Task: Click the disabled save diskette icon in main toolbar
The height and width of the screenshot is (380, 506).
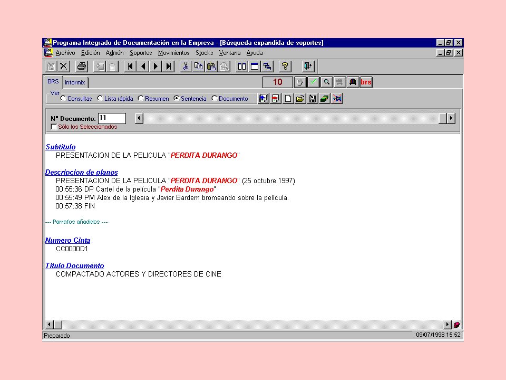Action: click(51, 66)
